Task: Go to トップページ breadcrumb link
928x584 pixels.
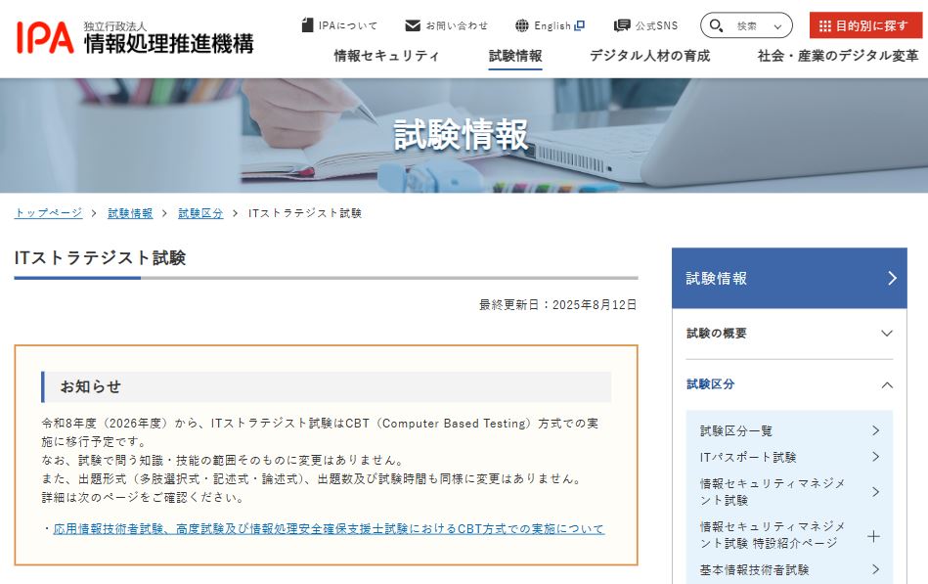Action: [48, 213]
